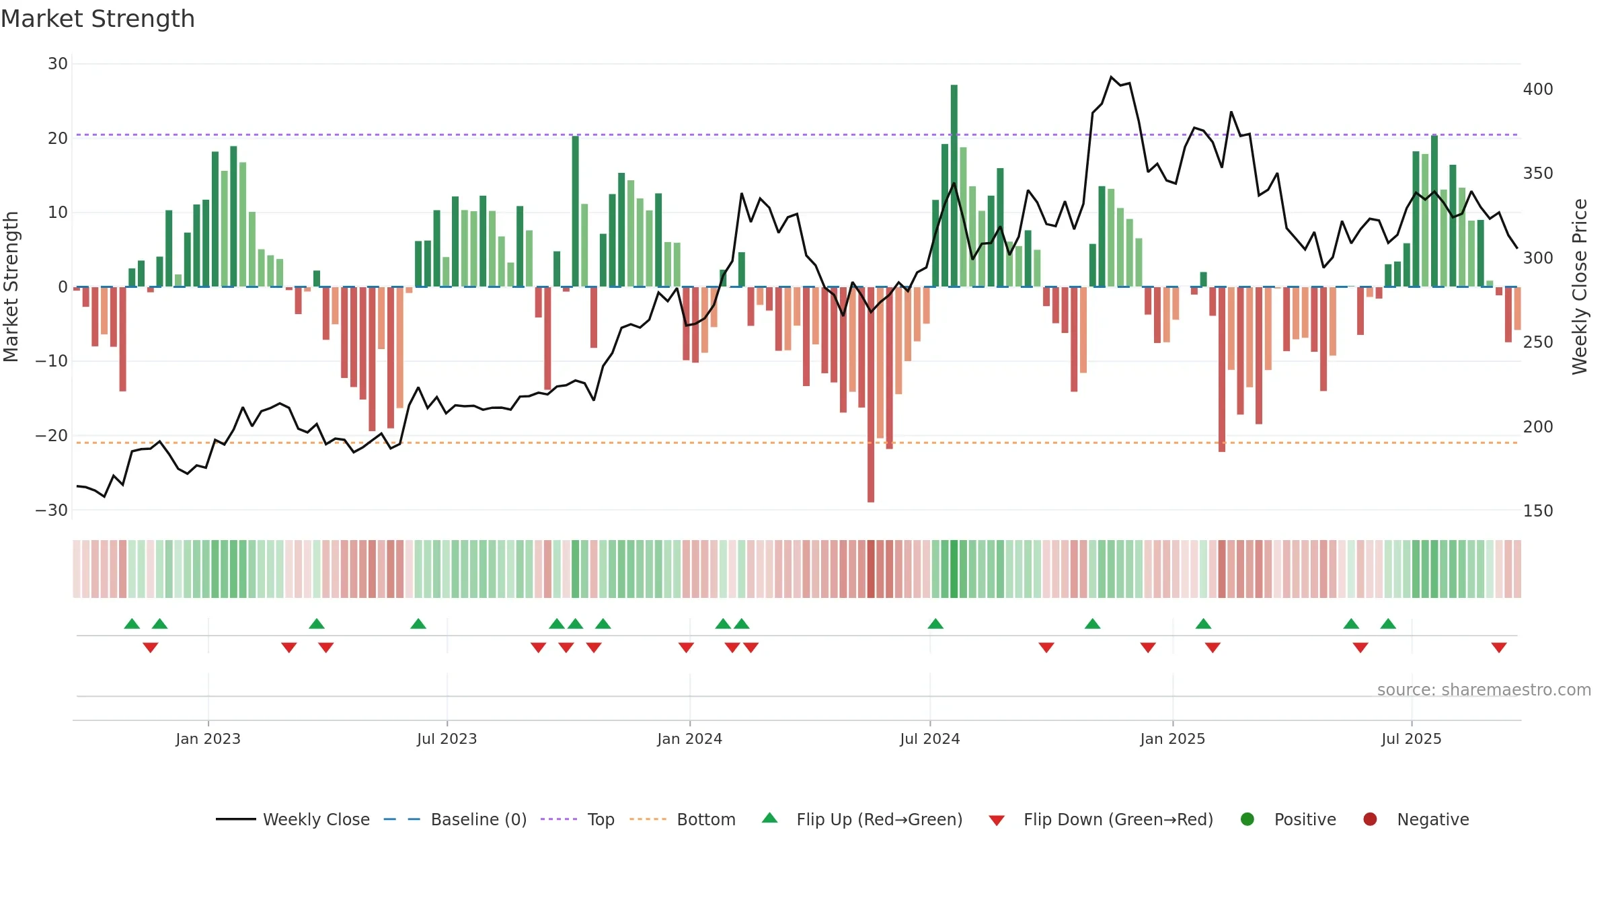Click the 400 price axis tick
Screen dimensions: 1614x908
pyautogui.click(x=1538, y=89)
